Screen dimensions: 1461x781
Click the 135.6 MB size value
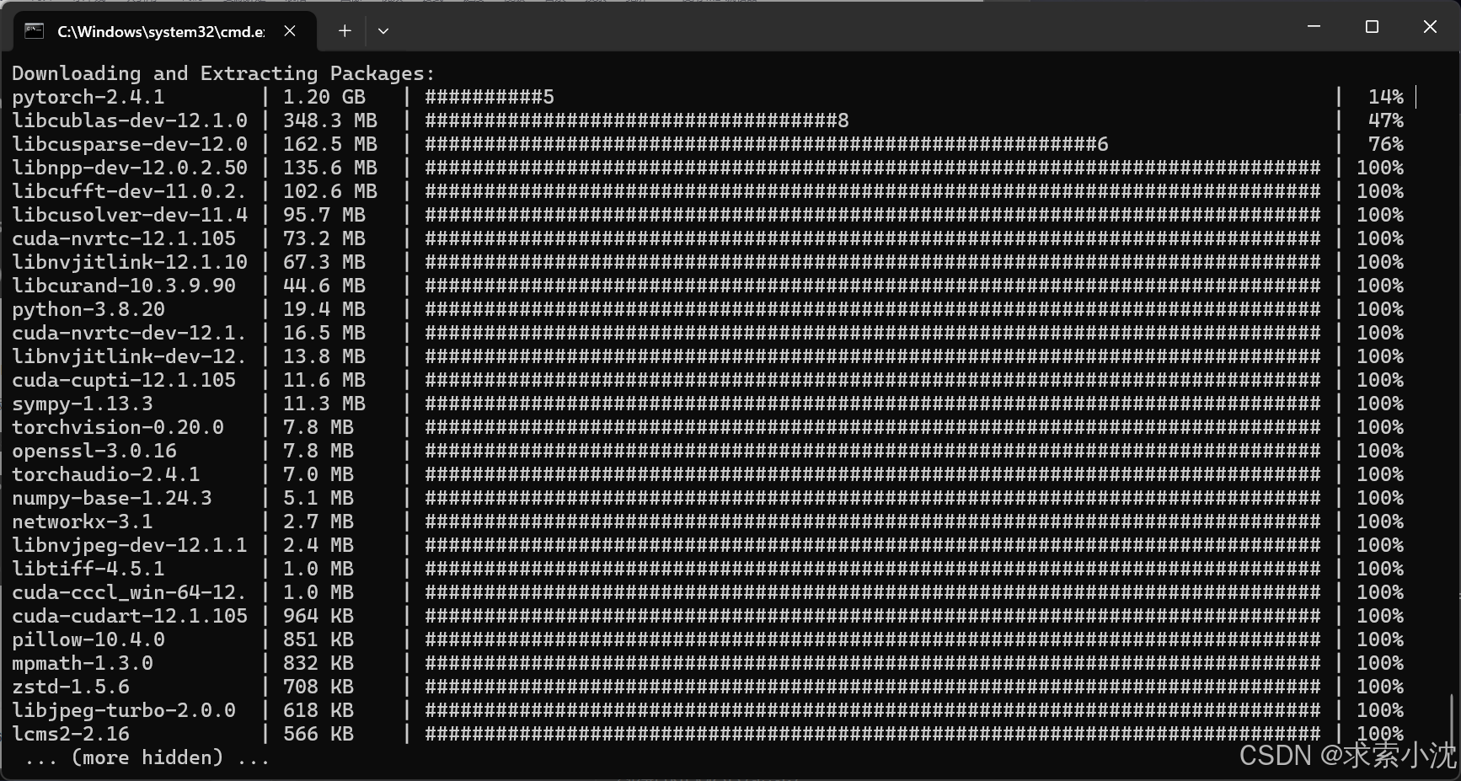point(330,168)
